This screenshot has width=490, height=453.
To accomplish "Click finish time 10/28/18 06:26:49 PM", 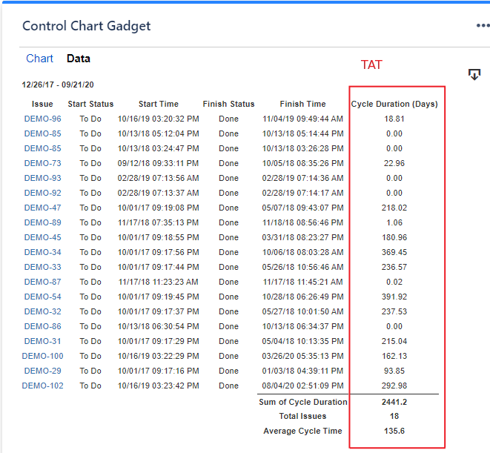I will [302, 297].
